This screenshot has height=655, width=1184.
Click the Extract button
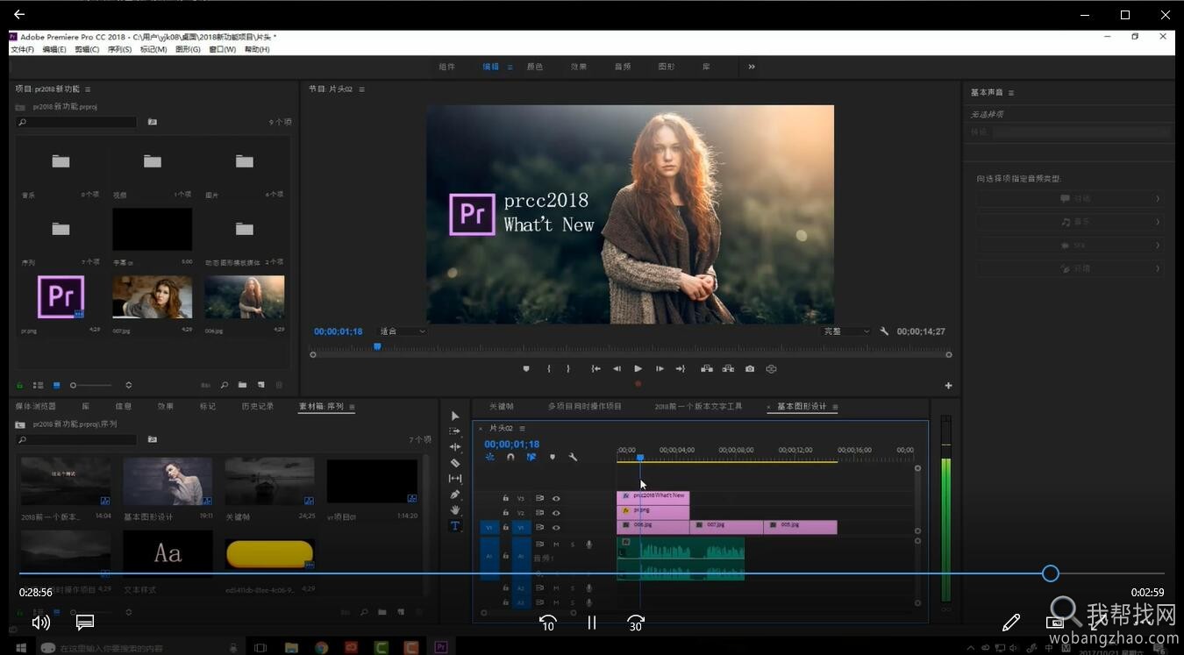click(x=728, y=369)
